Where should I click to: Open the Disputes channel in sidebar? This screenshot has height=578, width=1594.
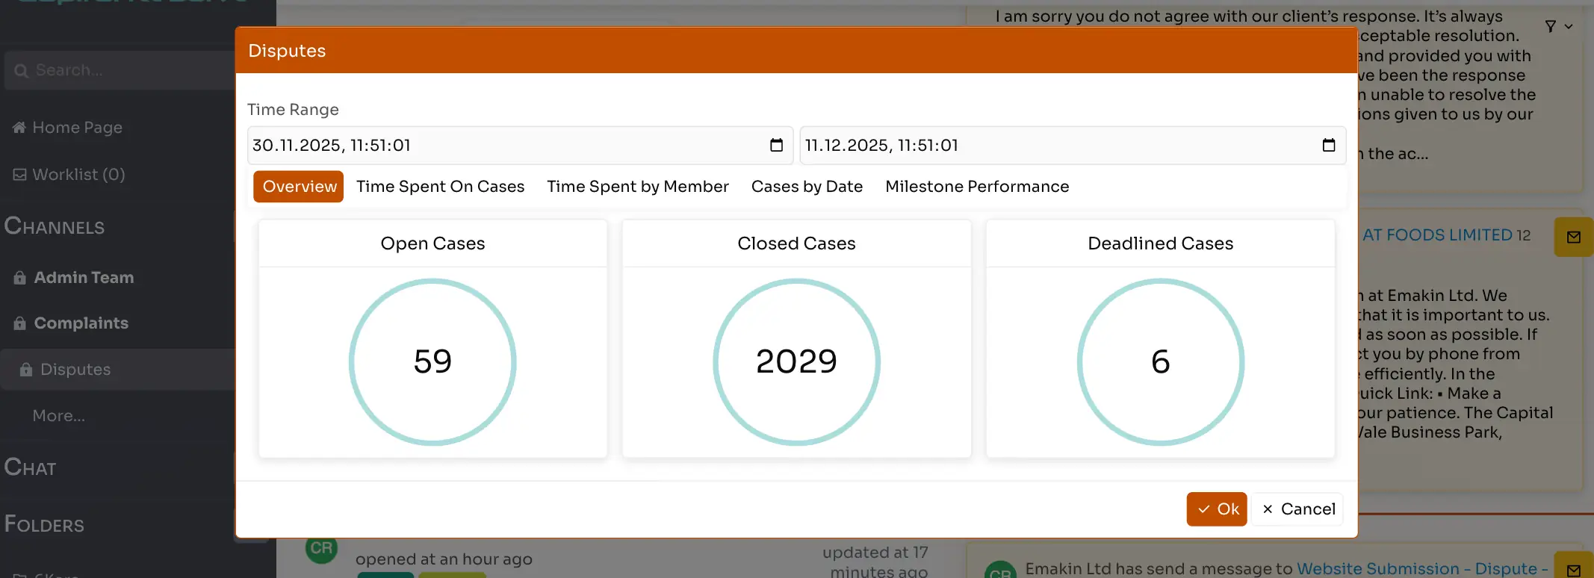click(75, 370)
